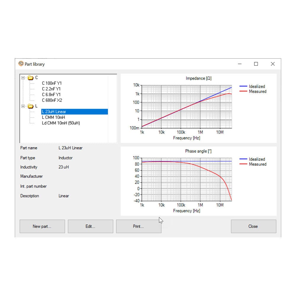Select the C 2.2nF Y1 part

(x=52, y=89)
